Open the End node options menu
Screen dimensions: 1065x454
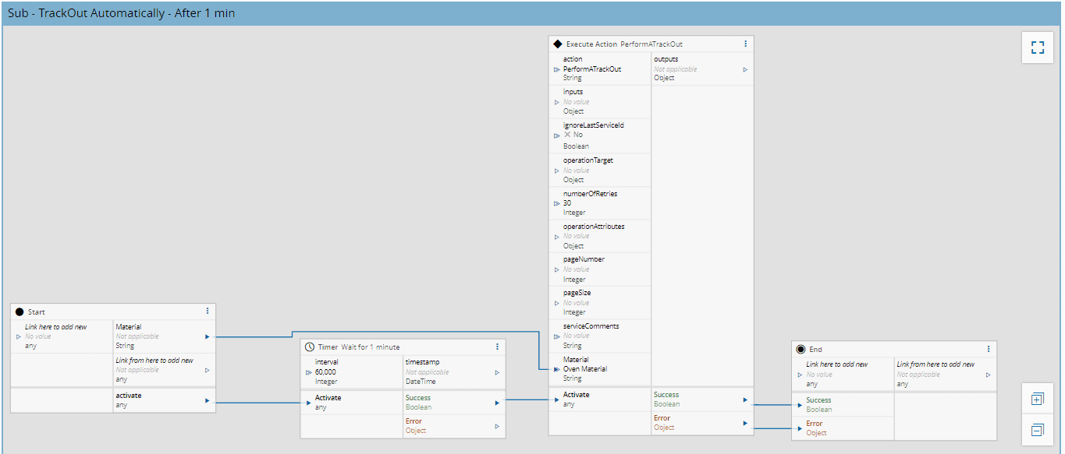tap(989, 349)
